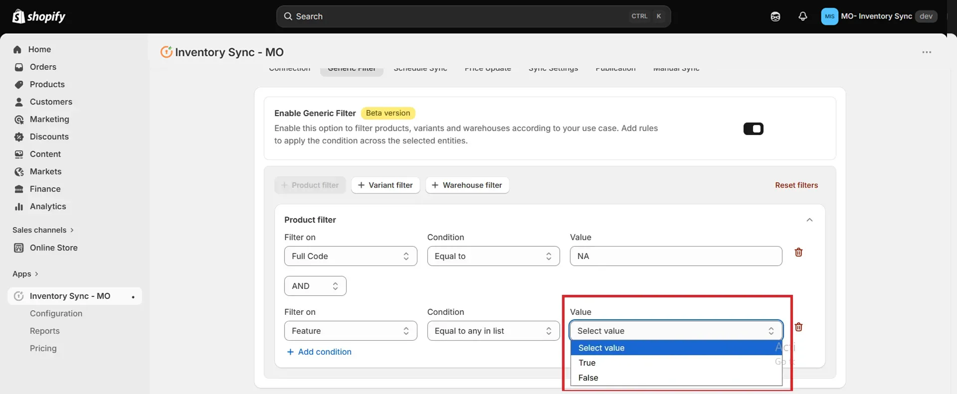
Task: Open the MO- Inventory Sync account menu
Action: click(879, 16)
